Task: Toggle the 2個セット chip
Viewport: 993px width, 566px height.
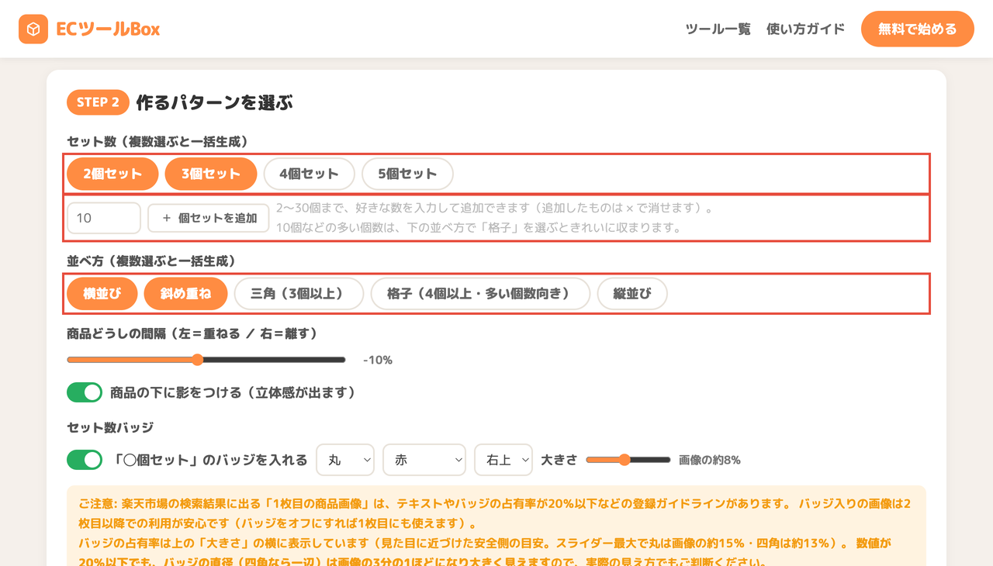Action: (112, 174)
